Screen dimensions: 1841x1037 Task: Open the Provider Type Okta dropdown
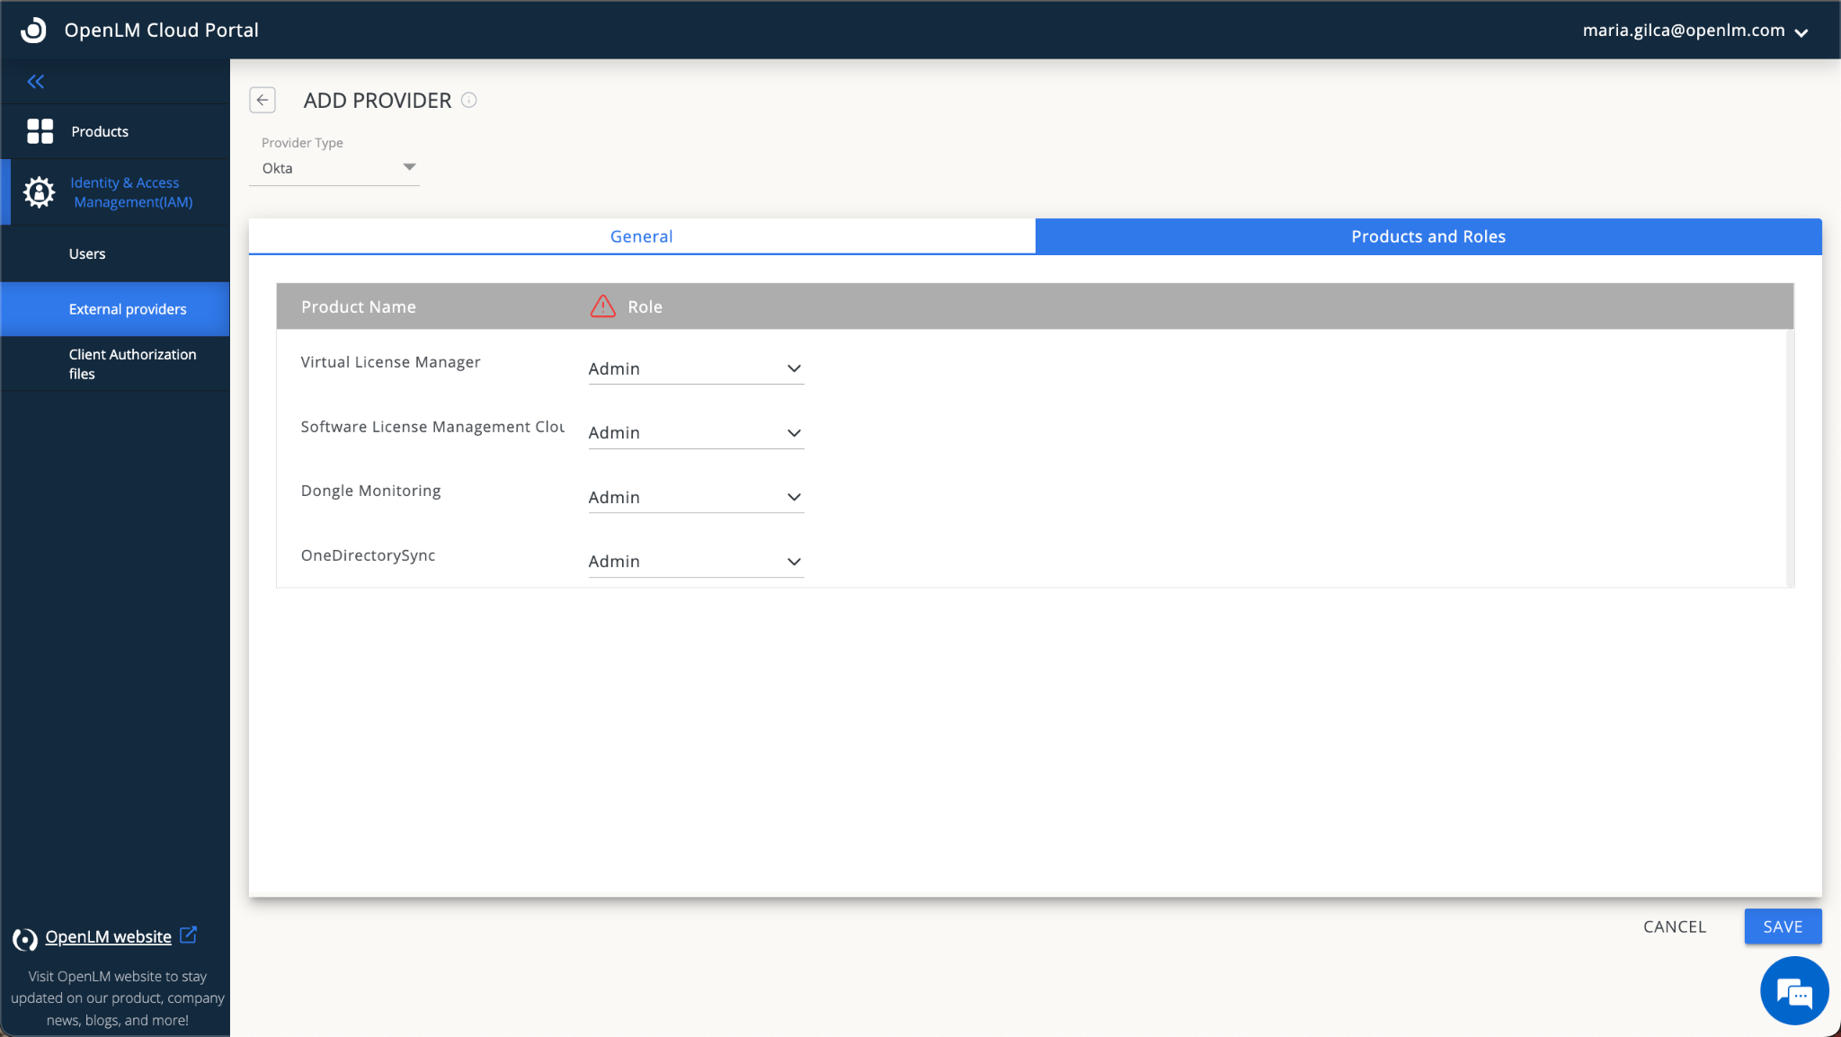click(x=334, y=168)
